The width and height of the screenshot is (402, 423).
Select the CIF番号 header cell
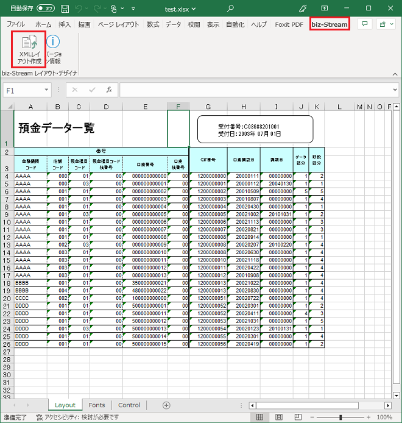(x=208, y=160)
